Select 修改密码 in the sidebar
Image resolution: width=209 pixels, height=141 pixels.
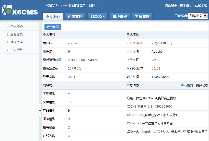click(17, 42)
